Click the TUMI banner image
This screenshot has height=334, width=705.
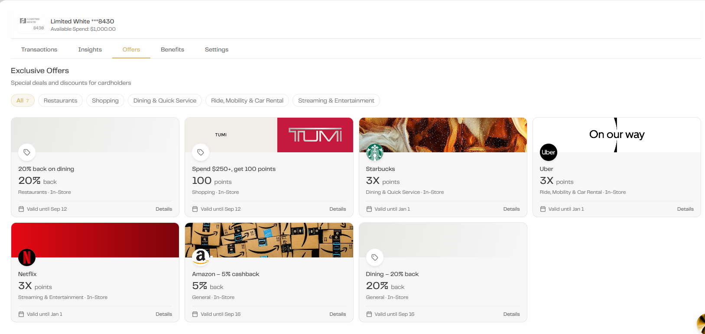[x=269, y=135]
